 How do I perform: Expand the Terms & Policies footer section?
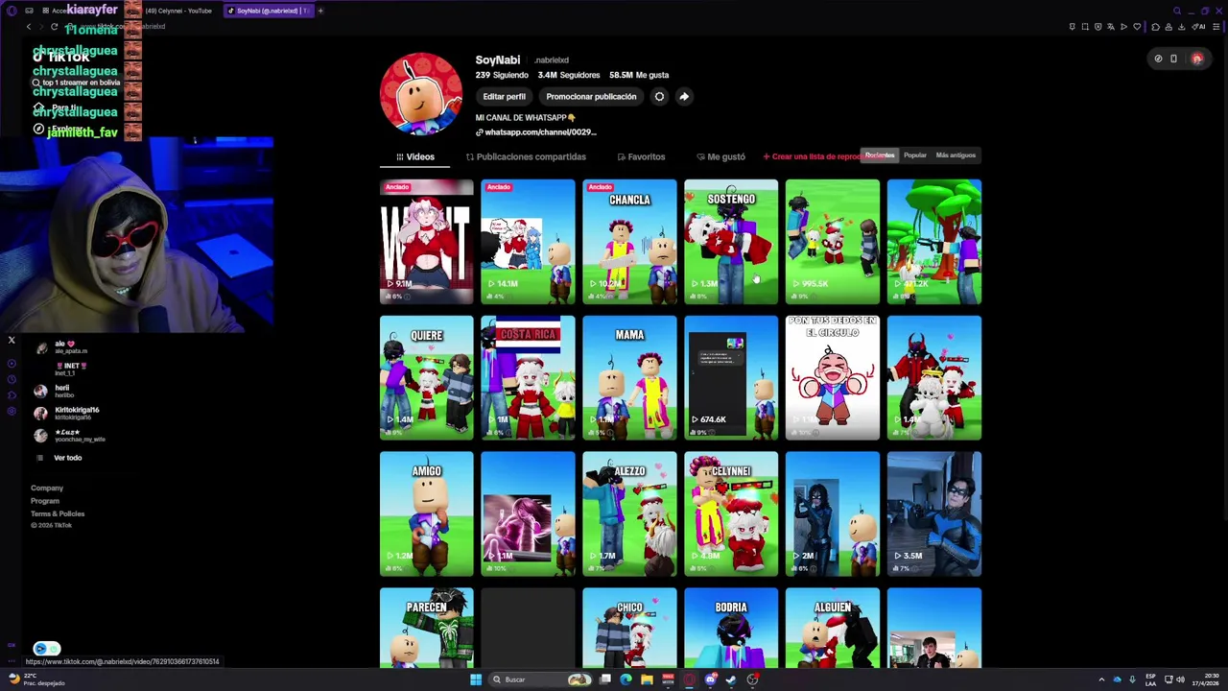coord(58,513)
